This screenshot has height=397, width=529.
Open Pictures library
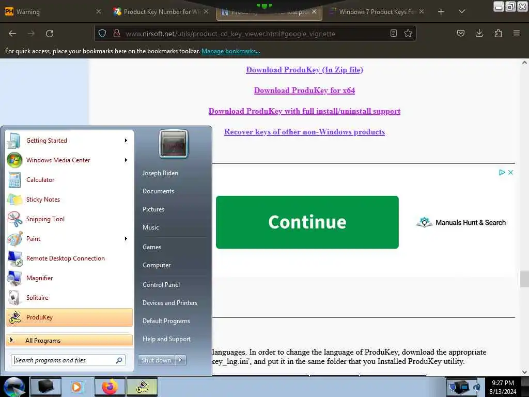153,209
